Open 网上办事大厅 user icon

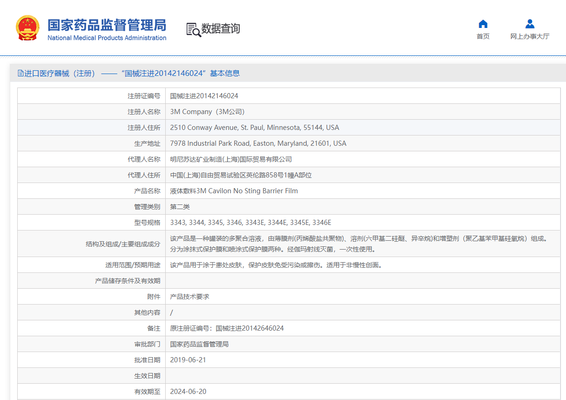coord(530,24)
